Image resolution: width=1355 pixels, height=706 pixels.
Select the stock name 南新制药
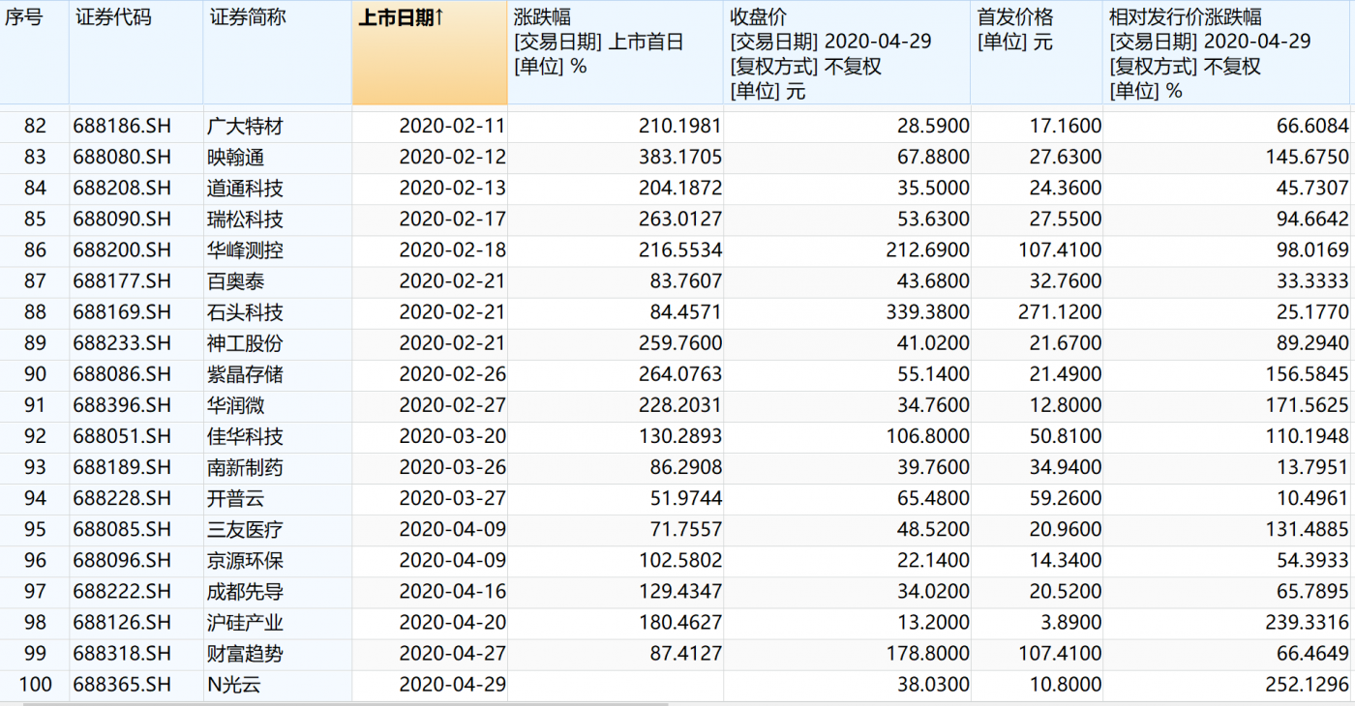(x=245, y=467)
